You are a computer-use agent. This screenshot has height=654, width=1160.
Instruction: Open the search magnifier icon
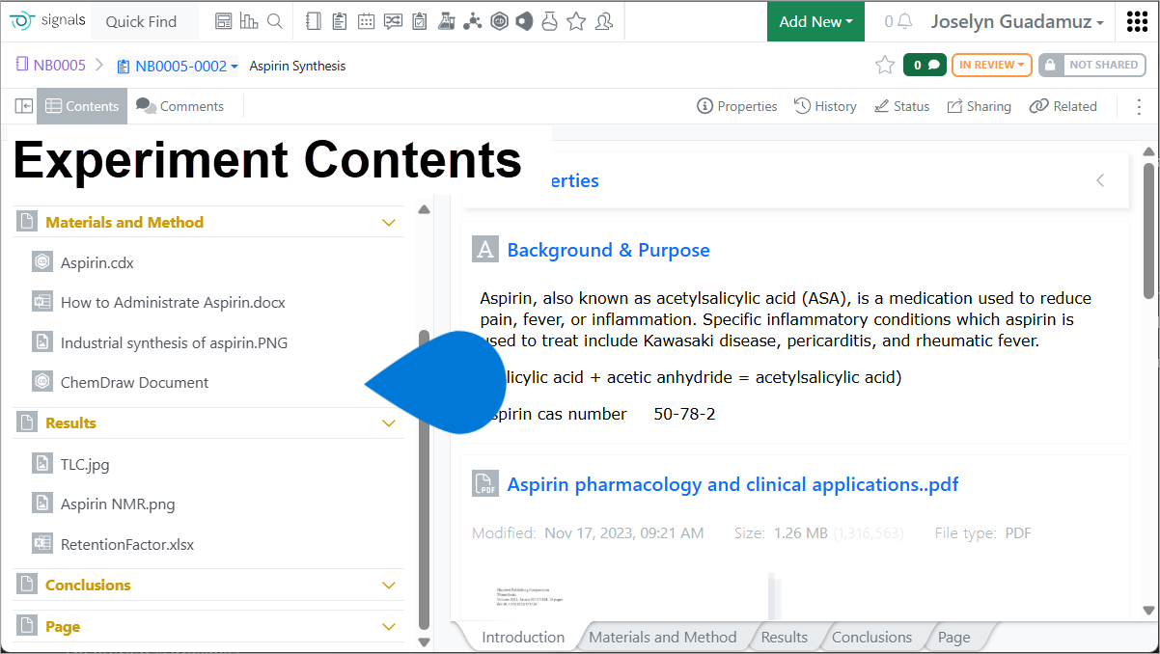click(275, 21)
